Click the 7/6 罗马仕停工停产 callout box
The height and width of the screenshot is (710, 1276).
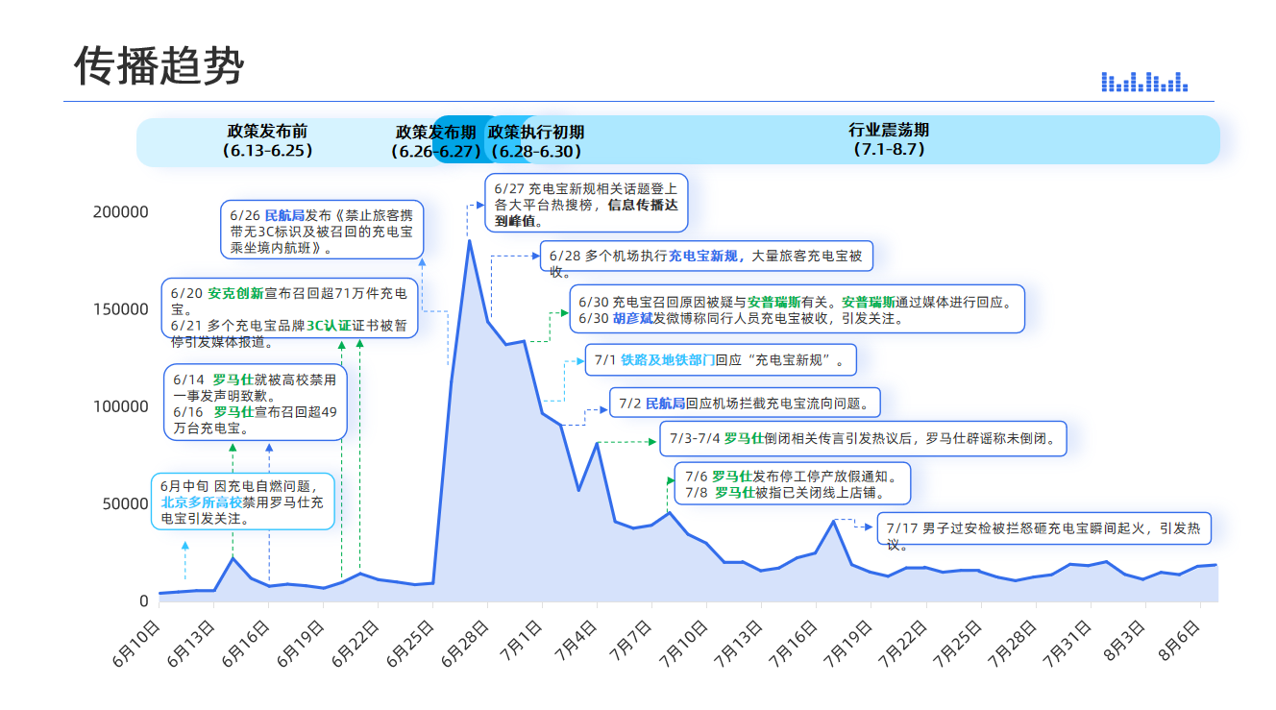click(793, 483)
